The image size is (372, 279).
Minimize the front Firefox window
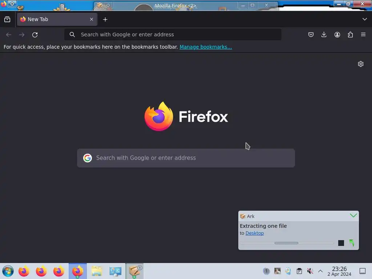click(339, 4)
